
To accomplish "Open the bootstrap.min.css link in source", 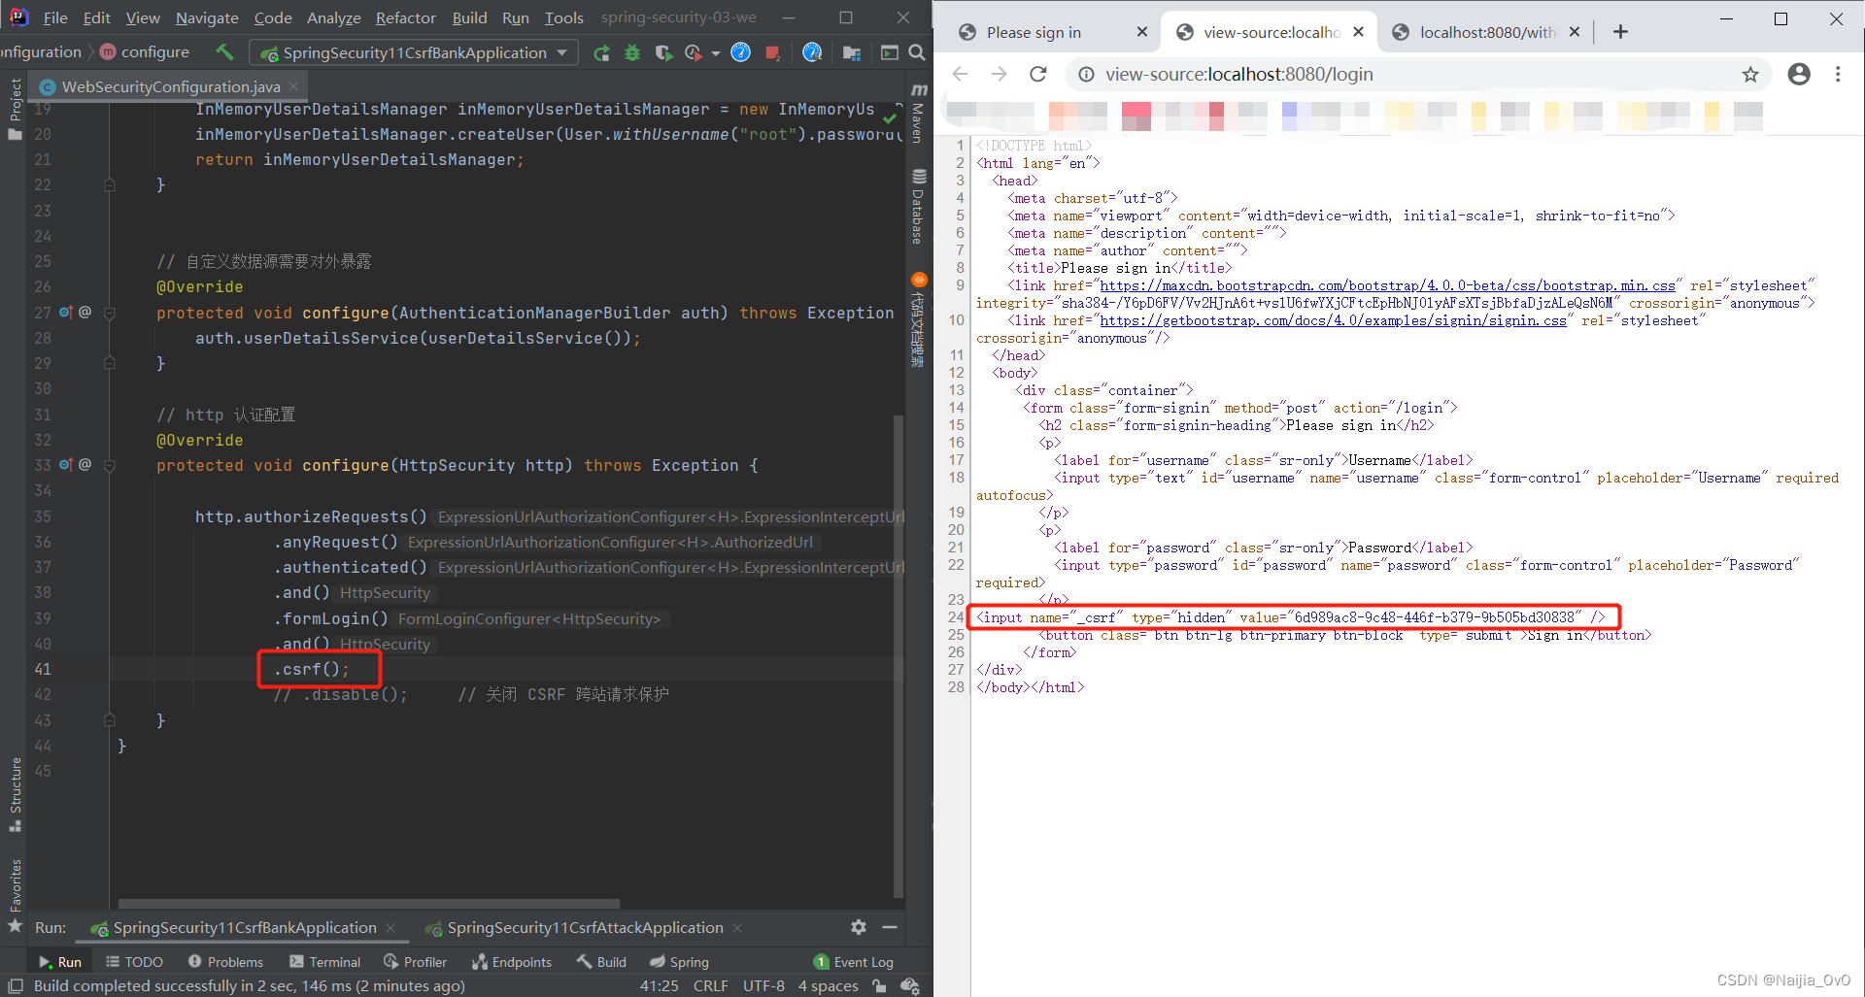I will click(1387, 285).
